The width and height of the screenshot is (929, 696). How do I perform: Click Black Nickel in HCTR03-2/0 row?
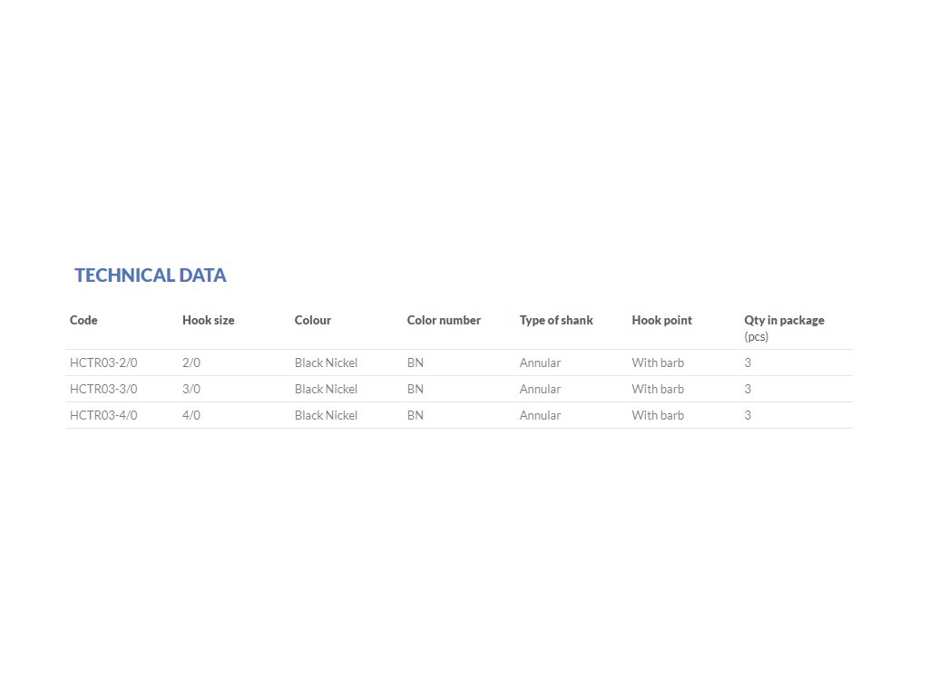pos(326,362)
